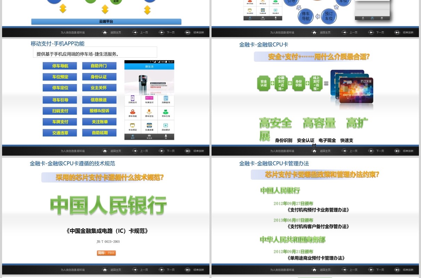
Task: Select 车生活 tab in the 捷生活 phone screen
Action: pyautogui.click(x=149, y=136)
